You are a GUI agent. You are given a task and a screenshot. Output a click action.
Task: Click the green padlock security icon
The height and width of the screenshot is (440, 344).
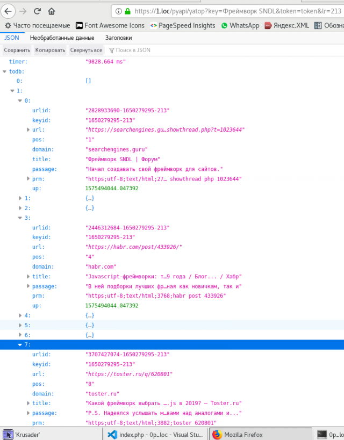coord(128,11)
